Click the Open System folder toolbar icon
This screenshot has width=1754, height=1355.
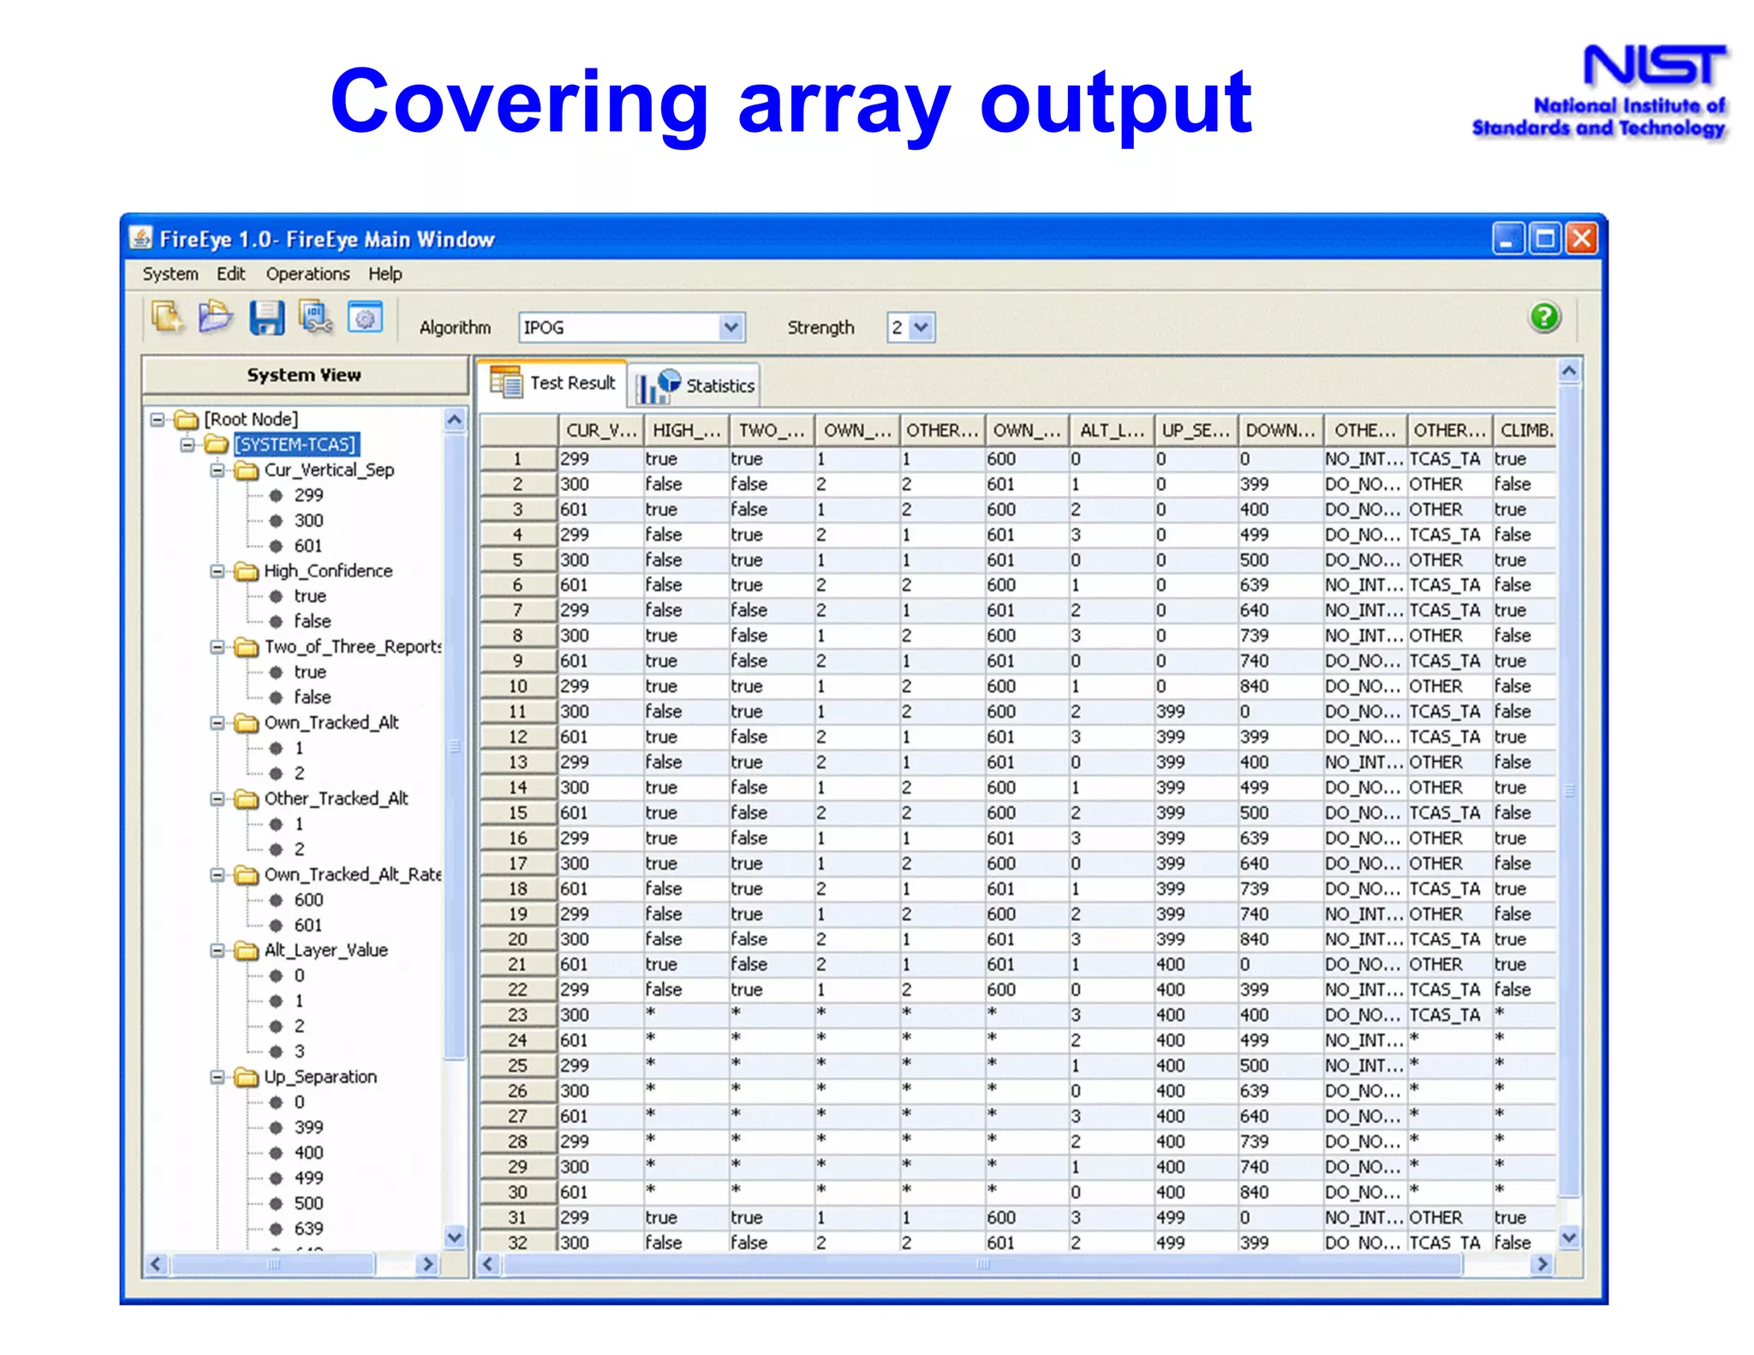tap(215, 317)
